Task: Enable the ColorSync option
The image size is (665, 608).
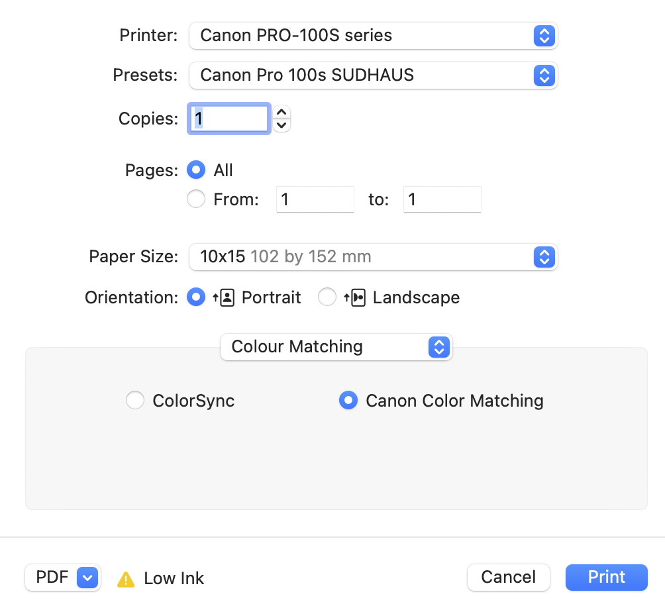Action: [135, 401]
